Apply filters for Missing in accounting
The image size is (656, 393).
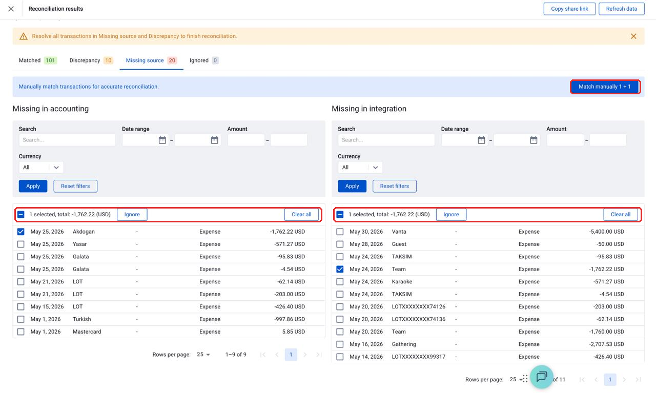pos(33,186)
